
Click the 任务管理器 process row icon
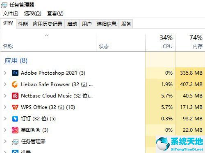[15, 142]
